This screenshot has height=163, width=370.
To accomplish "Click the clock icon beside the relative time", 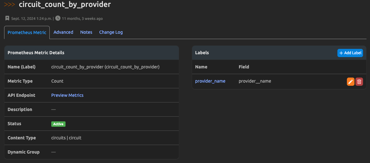I will (x=58, y=18).
